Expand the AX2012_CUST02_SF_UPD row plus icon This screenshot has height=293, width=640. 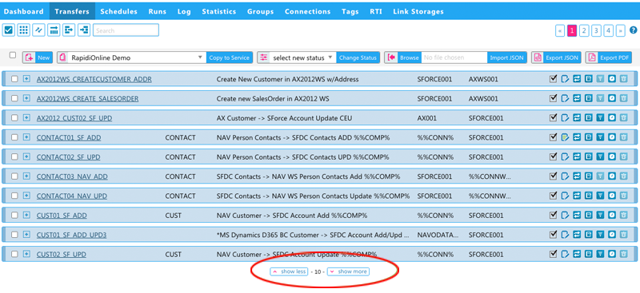point(26,118)
